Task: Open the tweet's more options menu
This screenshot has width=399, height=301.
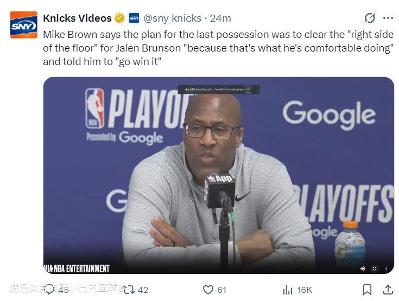Action: tap(387, 18)
